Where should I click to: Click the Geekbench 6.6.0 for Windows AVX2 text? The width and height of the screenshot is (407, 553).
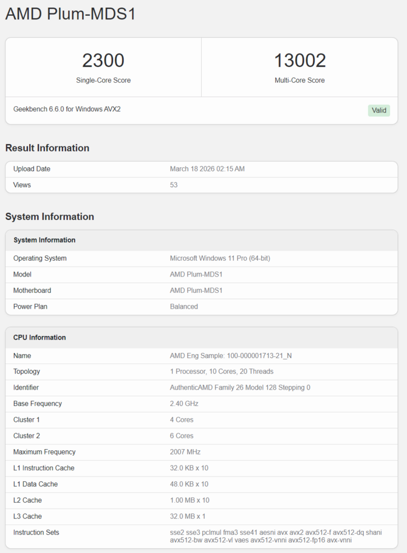[x=67, y=109]
